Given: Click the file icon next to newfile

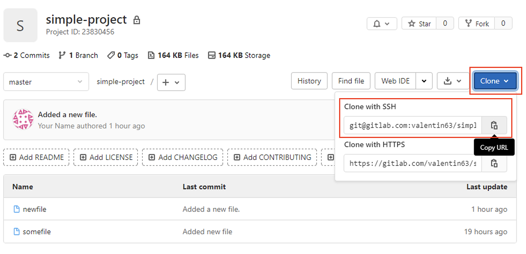Looking at the screenshot, I should [x=16, y=209].
